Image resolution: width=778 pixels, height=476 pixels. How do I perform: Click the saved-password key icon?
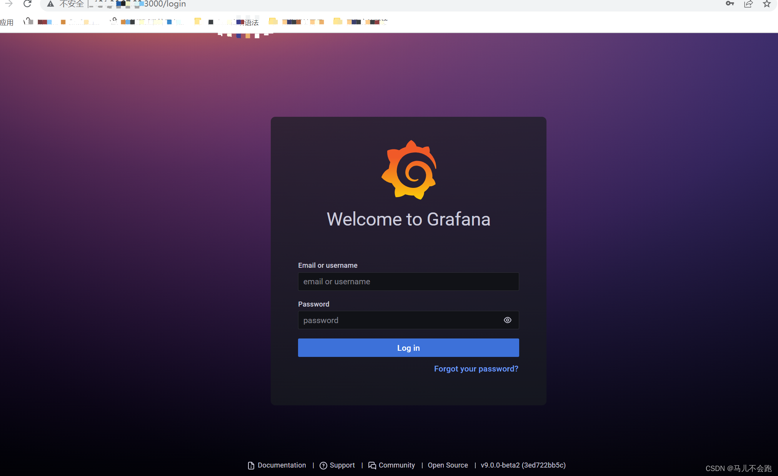[x=730, y=4]
